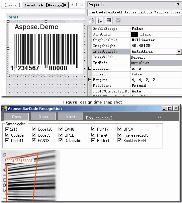Show the Properties page icon
Image resolution: width=182 pixels, height=203 pixels.
pos(109,20)
